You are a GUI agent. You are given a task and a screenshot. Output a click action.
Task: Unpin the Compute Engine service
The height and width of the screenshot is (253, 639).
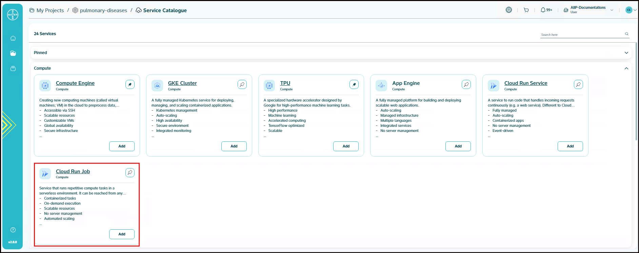(130, 85)
